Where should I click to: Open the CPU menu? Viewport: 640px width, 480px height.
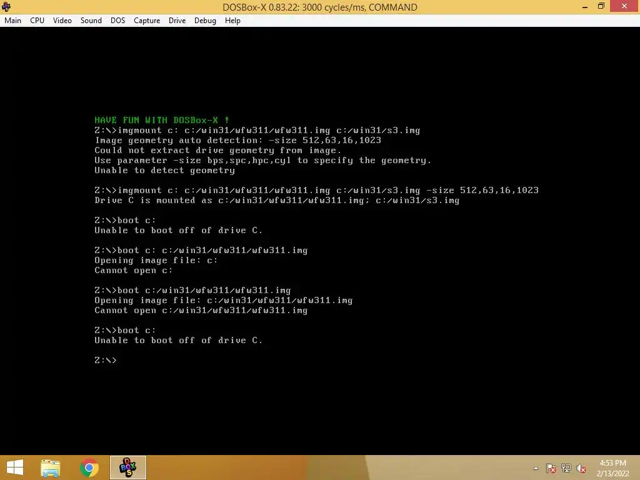(37, 21)
